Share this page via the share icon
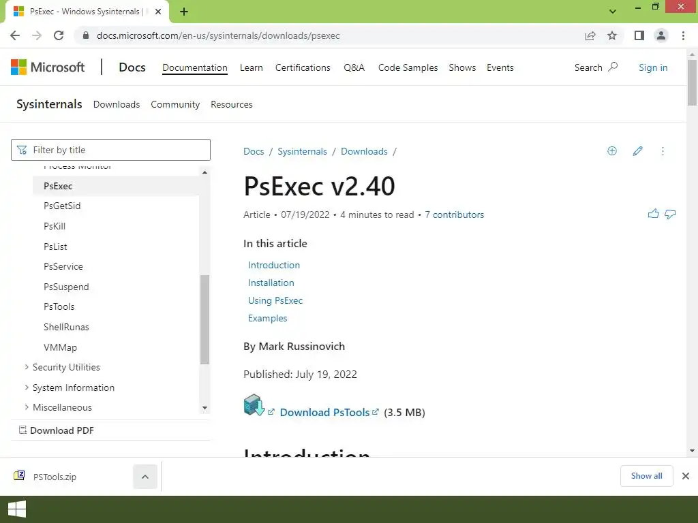The image size is (698, 523). coord(590,35)
